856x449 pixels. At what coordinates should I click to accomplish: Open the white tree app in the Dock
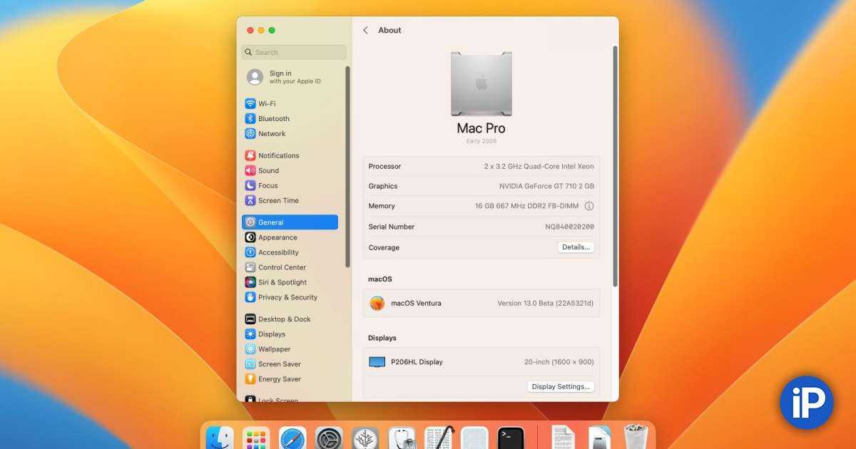366,439
